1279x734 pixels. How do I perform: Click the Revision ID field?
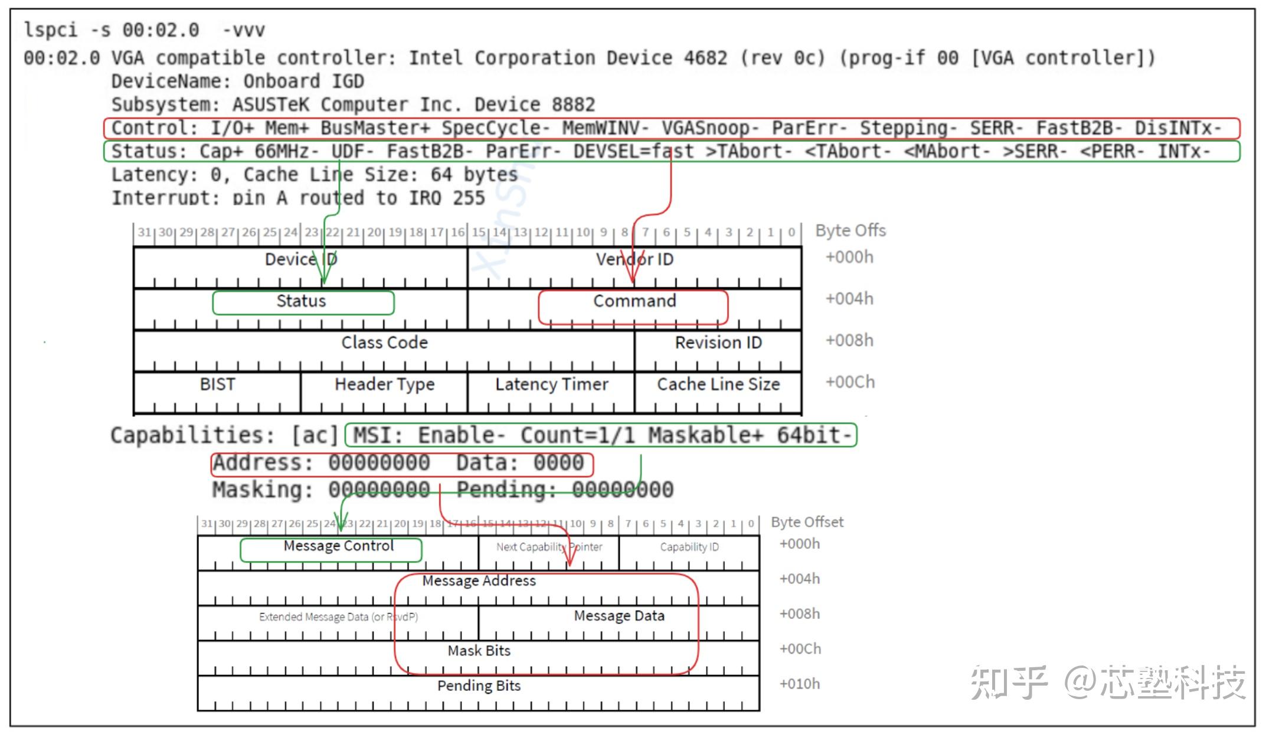pos(718,342)
